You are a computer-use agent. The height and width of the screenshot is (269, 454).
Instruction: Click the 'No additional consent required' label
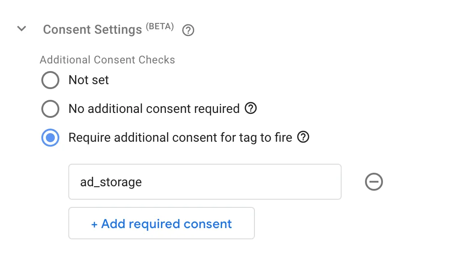coord(154,109)
